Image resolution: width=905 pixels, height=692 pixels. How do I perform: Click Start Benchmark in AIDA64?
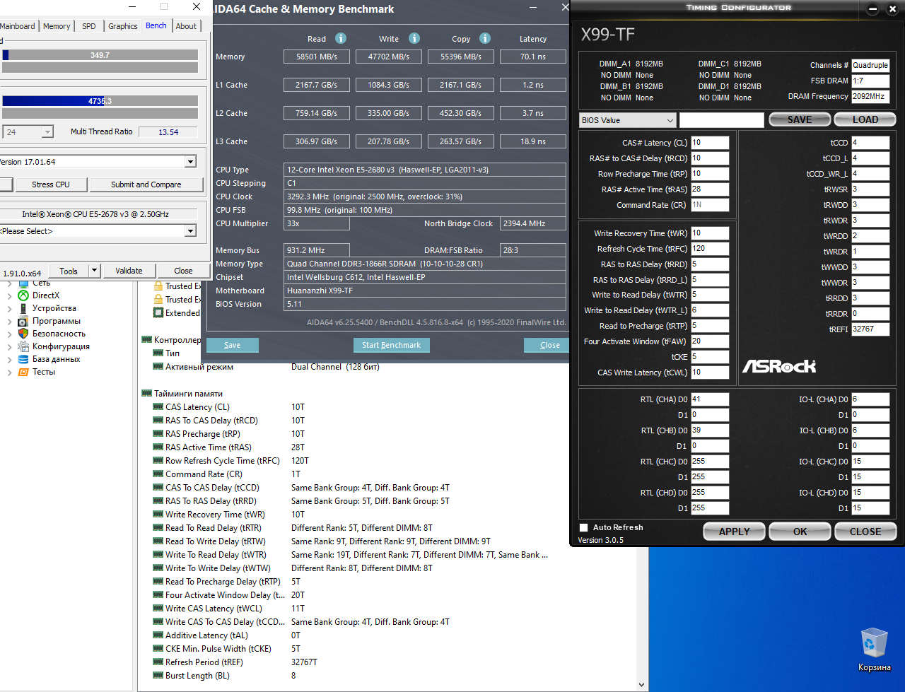coord(391,345)
